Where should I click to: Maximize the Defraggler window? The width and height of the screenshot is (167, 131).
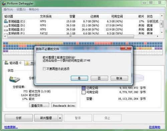coord(151,3)
